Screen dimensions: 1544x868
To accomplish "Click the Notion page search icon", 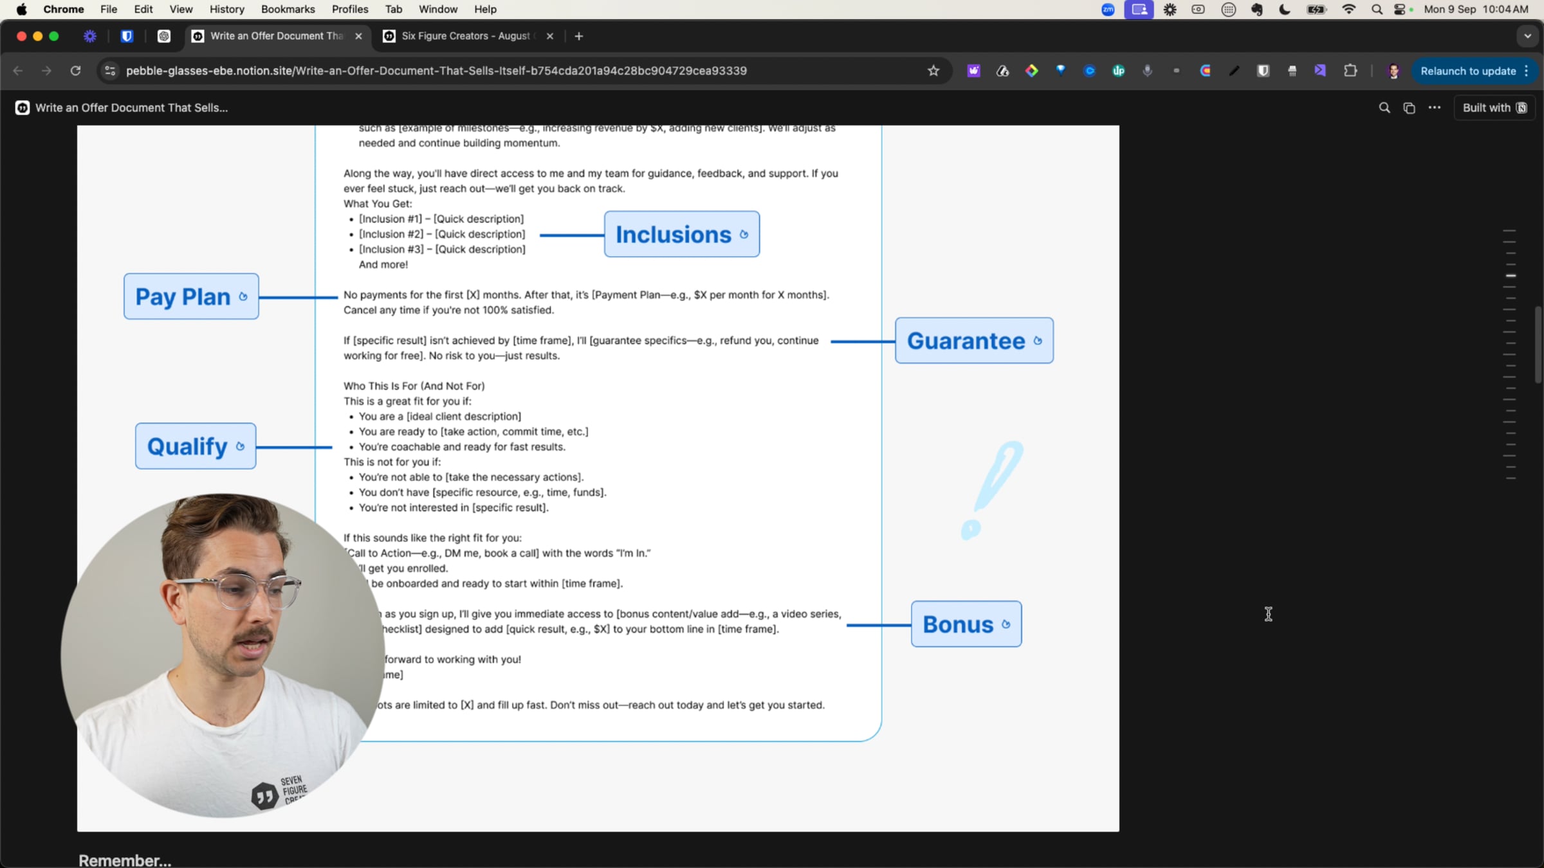I will click(x=1384, y=108).
